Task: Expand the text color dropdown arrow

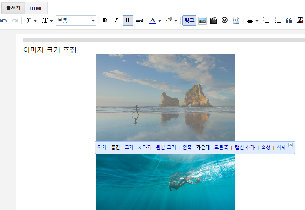Action: tap(160, 20)
